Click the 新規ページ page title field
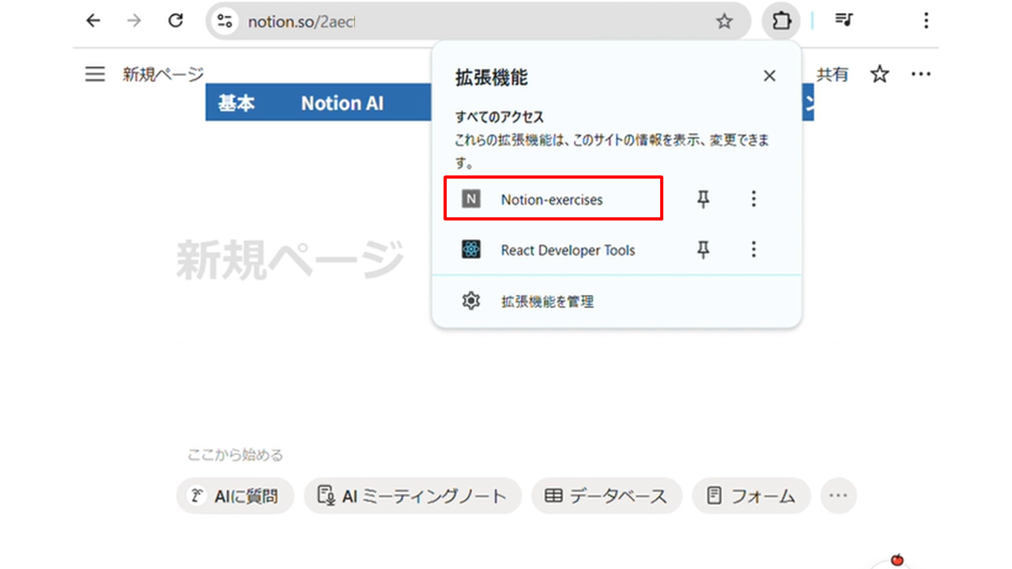The width and height of the screenshot is (1012, 569). (289, 260)
